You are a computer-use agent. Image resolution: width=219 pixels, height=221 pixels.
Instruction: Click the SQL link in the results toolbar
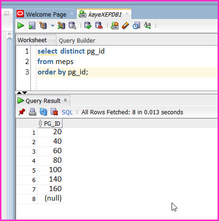(x=67, y=112)
